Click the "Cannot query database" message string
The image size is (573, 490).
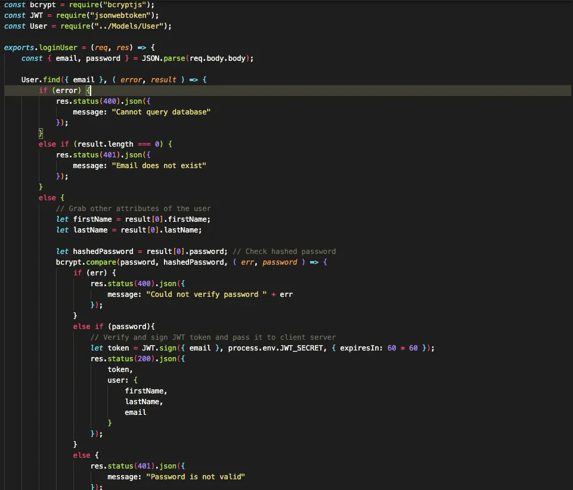(x=161, y=112)
